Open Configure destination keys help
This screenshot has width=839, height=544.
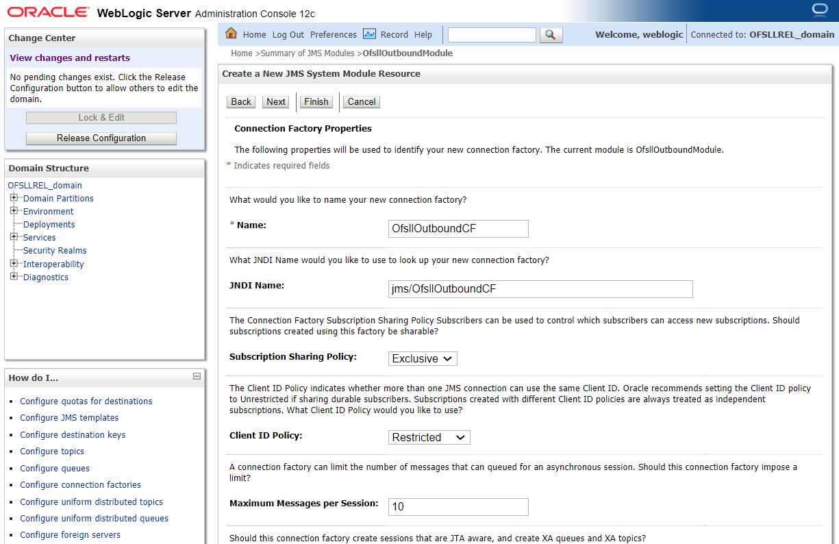click(x=73, y=434)
